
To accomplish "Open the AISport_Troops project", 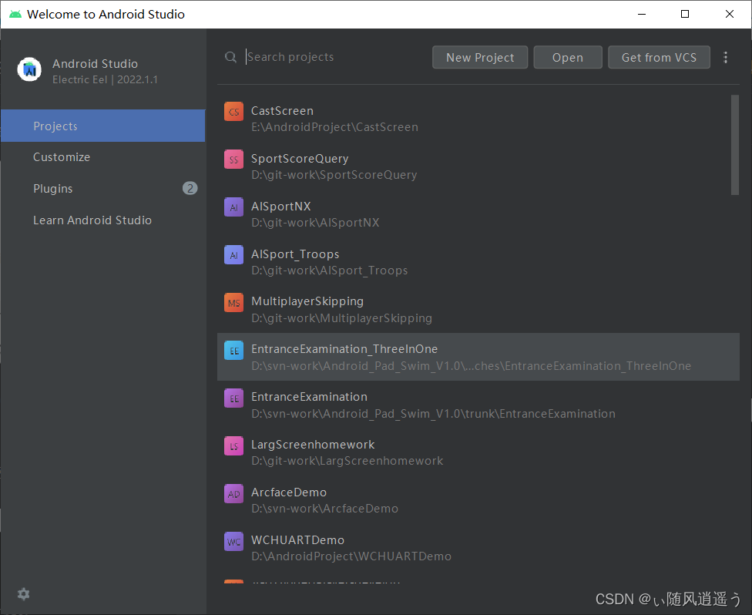I will (478, 262).
